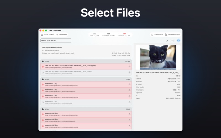Click minus circle on '_1_105_c.jpeg' row
The height and width of the screenshot is (138, 221).
pos(129,73)
